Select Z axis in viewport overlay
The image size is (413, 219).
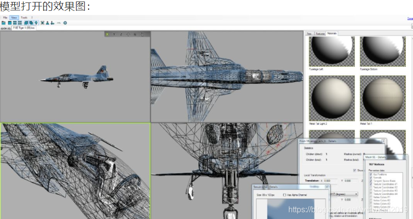[121, 34]
